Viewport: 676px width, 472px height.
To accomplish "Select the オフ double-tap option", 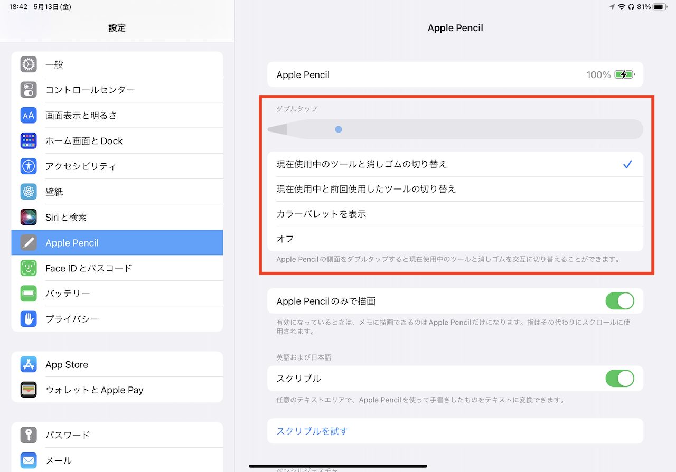I will (455, 239).
